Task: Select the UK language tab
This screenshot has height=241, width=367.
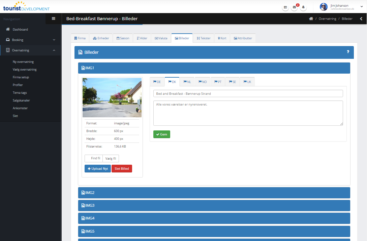Action: point(247,82)
